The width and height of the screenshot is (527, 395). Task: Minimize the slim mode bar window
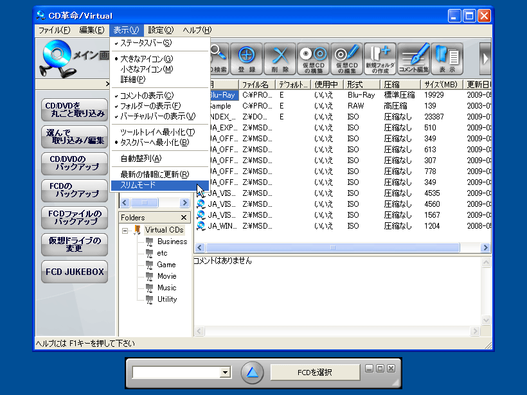[369, 369]
